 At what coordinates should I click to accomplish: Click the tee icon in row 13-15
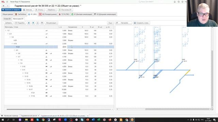(x=46, y=83)
